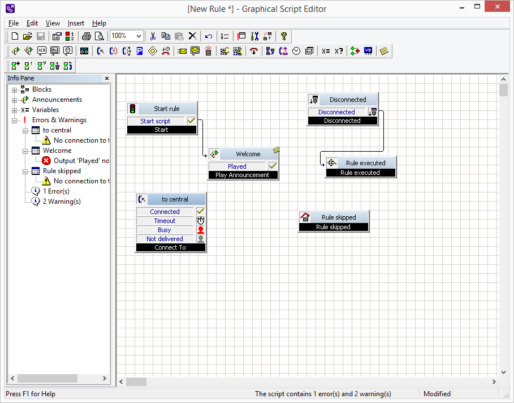Collapse the Errors & Warnings node

[14, 120]
